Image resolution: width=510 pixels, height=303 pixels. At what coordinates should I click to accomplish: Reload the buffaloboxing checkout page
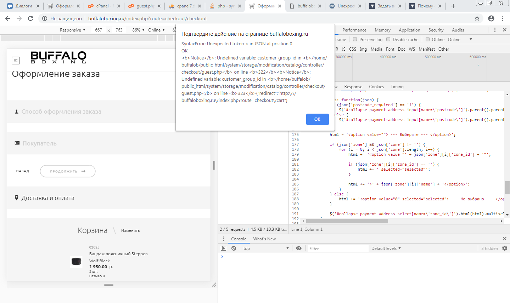click(30, 18)
